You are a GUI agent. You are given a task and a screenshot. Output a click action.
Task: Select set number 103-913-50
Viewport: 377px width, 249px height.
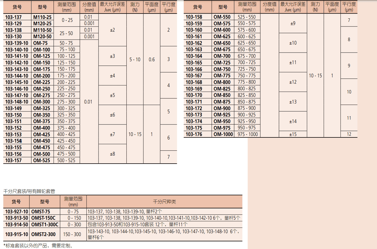[17, 218]
